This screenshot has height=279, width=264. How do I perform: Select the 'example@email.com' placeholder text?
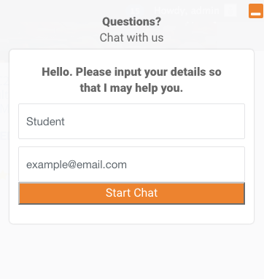coord(77,165)
